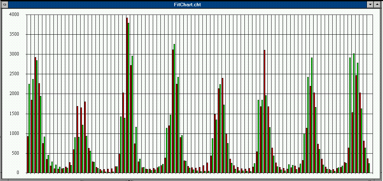Click the 1500 Y-axis label

point(14,114)
